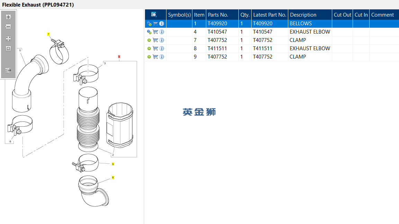Viewport: 399px width, 224px height.
Task: Select callout 7 in the diagram
Action: (x=48, y=34)
